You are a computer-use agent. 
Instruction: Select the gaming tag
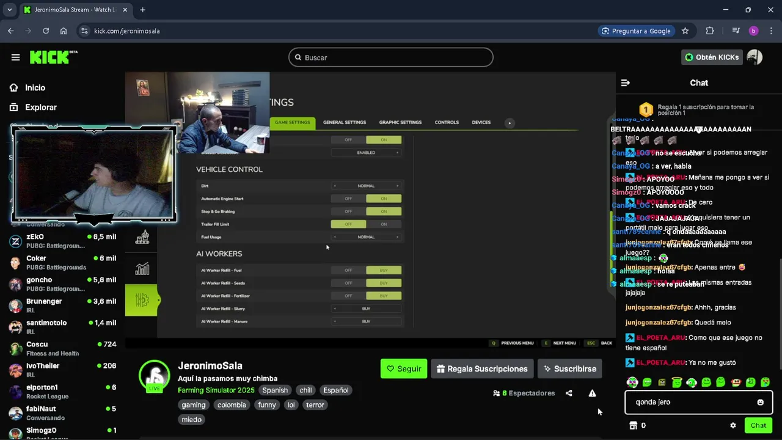(x=194, y=405)
